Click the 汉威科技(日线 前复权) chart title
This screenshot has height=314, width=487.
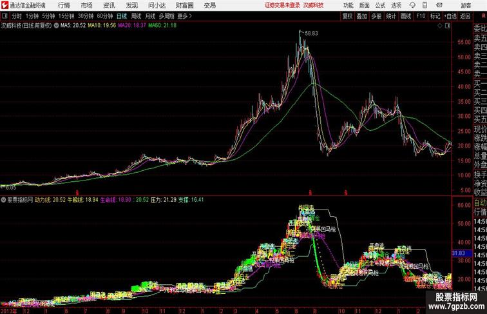[26, 26]
